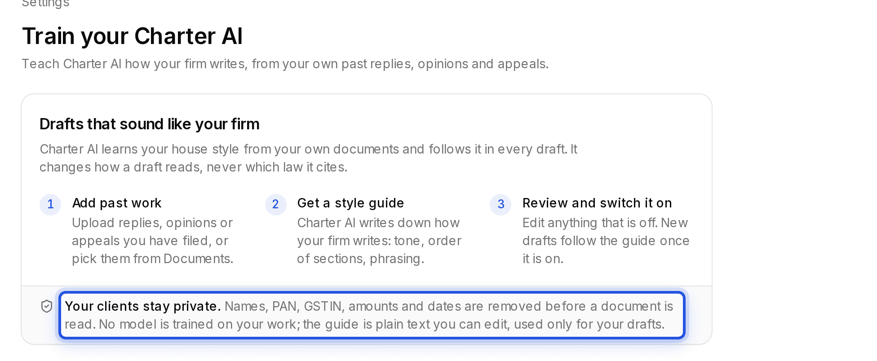Select "Review and switch it on" step title
Viewport: 877px width, 361px height.
tap(597, 203)
